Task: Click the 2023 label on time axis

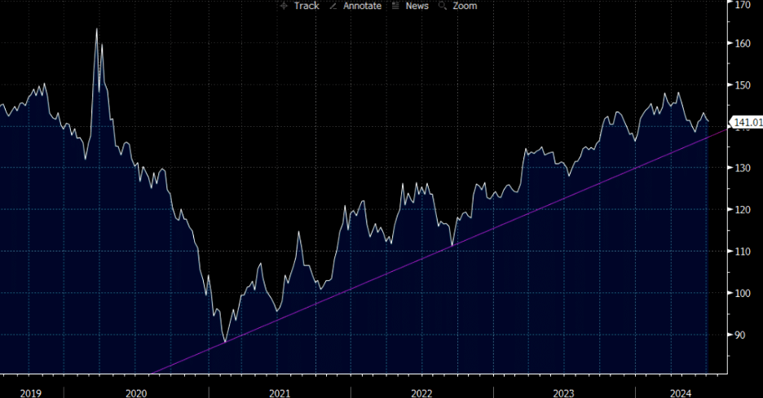Action: coord(563,393)
